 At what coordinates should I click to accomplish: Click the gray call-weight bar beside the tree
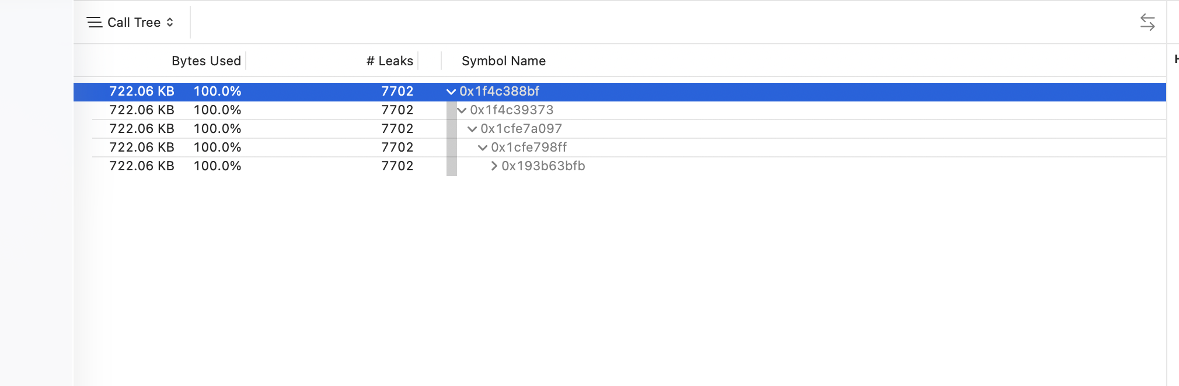coord(451,139)
